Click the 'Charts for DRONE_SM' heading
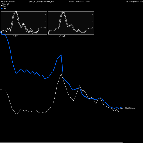This screenshot has width=143, height=143. click(45, 2)
